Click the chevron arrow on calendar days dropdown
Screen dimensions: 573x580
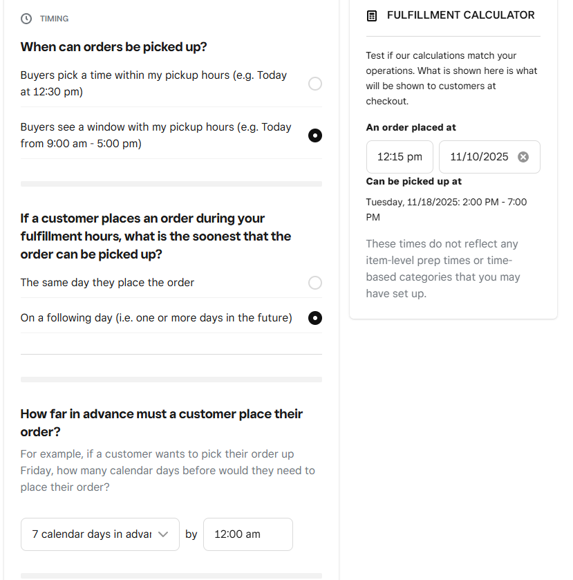[164, 534]
